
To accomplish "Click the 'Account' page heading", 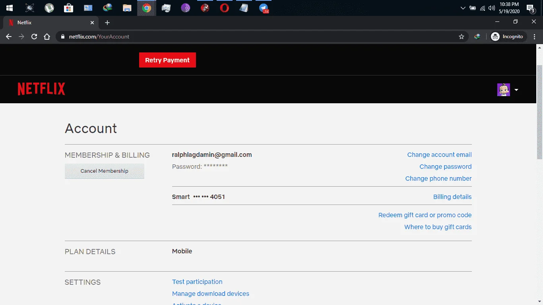I will point(91,128).
